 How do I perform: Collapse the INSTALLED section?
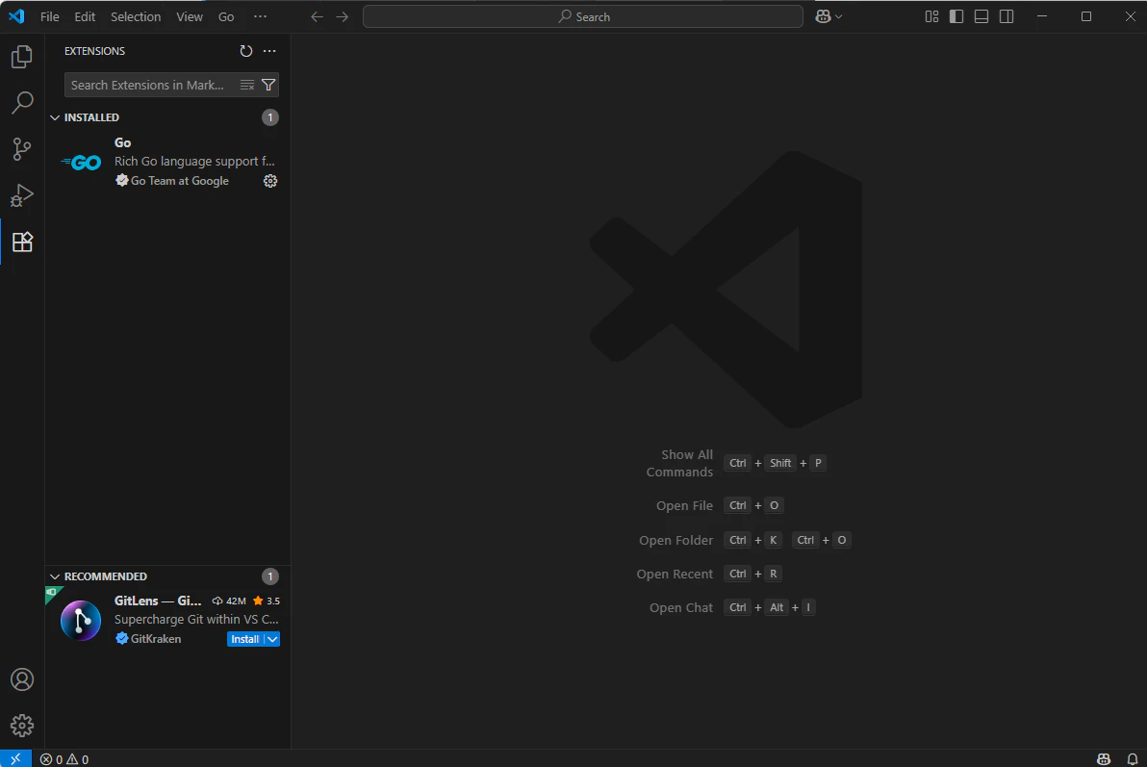coord(55,117)
